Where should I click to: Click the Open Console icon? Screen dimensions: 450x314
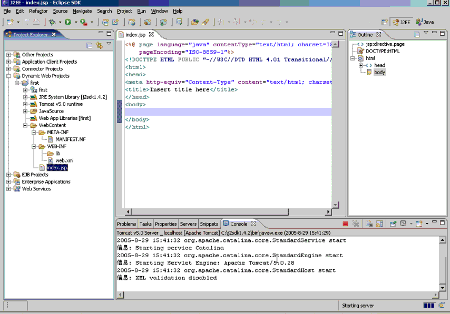419,224
